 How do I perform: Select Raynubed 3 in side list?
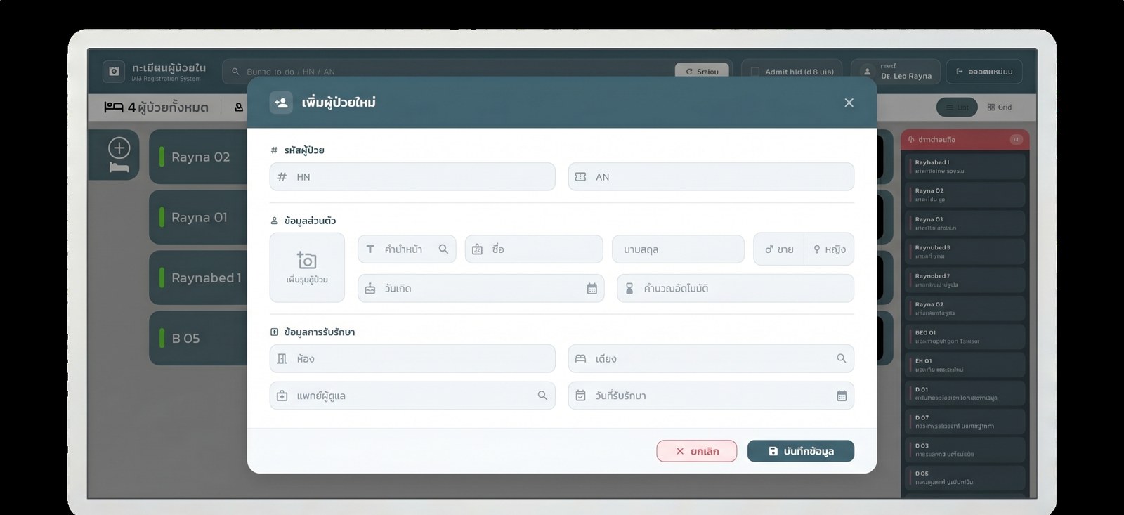(x=965, y=252)
